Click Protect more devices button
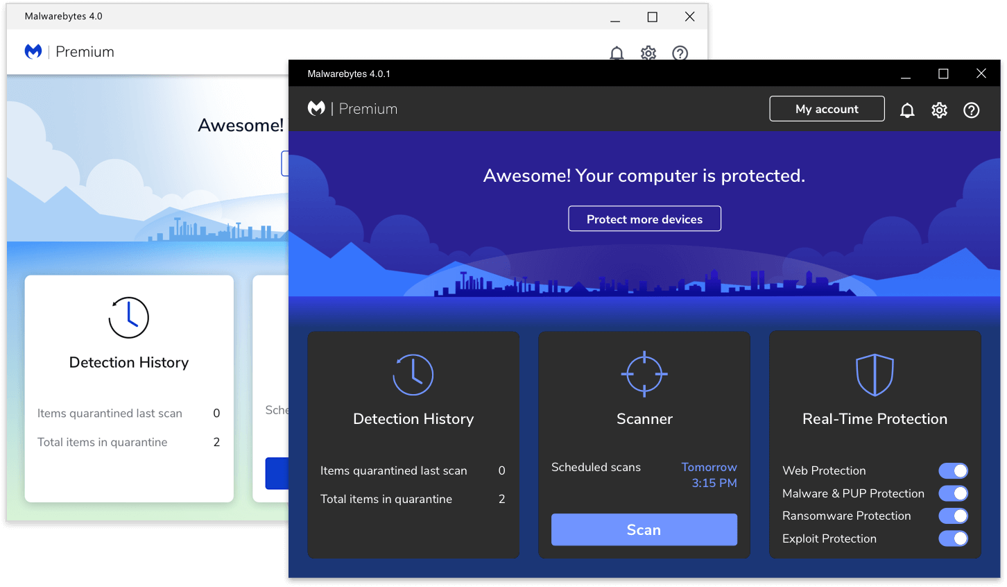This screenshot has width=1007, height=587. point(644,219)
